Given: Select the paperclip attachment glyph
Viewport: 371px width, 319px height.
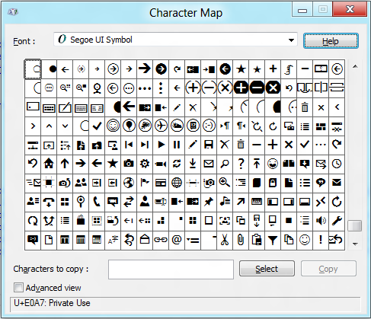Looking at the screenshot, I should coord(241,240).
